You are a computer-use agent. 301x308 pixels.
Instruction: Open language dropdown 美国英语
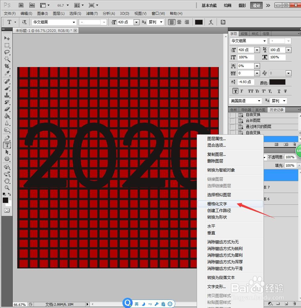coord(246,101)
